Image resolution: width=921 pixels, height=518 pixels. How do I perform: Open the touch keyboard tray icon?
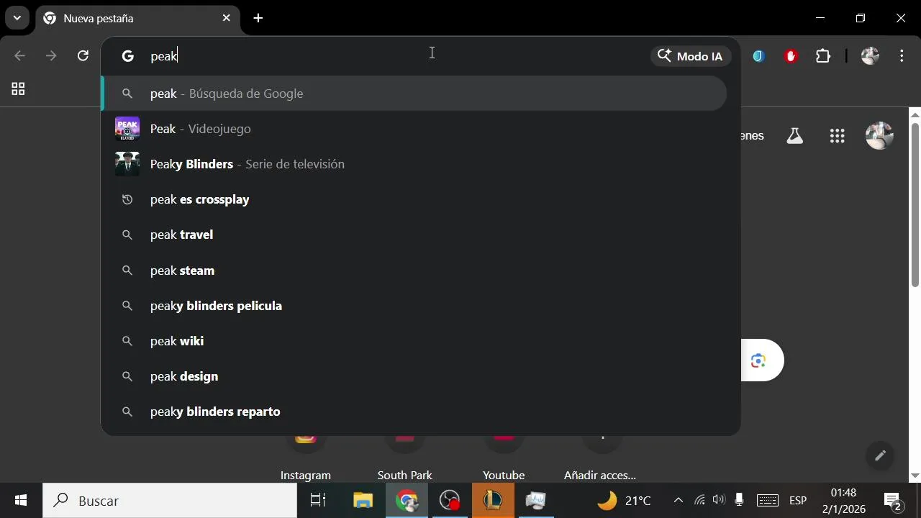click(768, 501)
